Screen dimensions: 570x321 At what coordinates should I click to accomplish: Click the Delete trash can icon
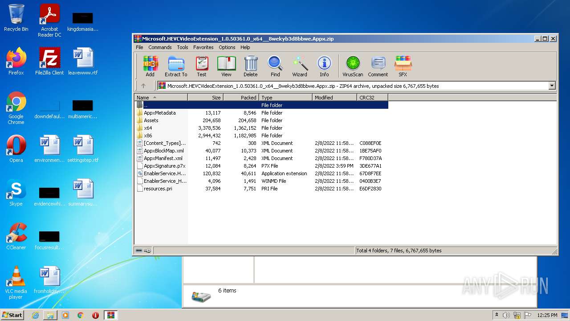(x=250, y=66)
